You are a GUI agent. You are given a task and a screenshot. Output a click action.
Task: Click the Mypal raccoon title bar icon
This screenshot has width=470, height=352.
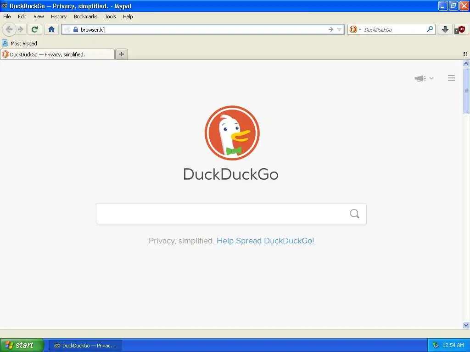click(x=4, y=5)
